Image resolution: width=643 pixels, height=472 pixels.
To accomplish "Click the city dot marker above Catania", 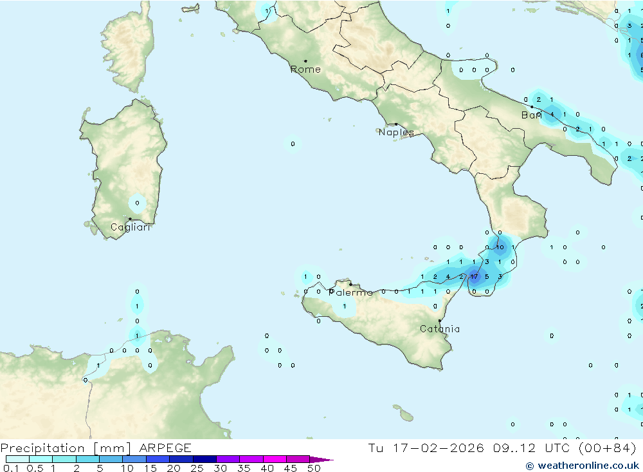I will 440,321.
